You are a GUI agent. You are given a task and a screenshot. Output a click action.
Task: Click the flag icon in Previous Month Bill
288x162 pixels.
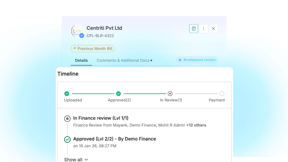(x=75, y=49)
